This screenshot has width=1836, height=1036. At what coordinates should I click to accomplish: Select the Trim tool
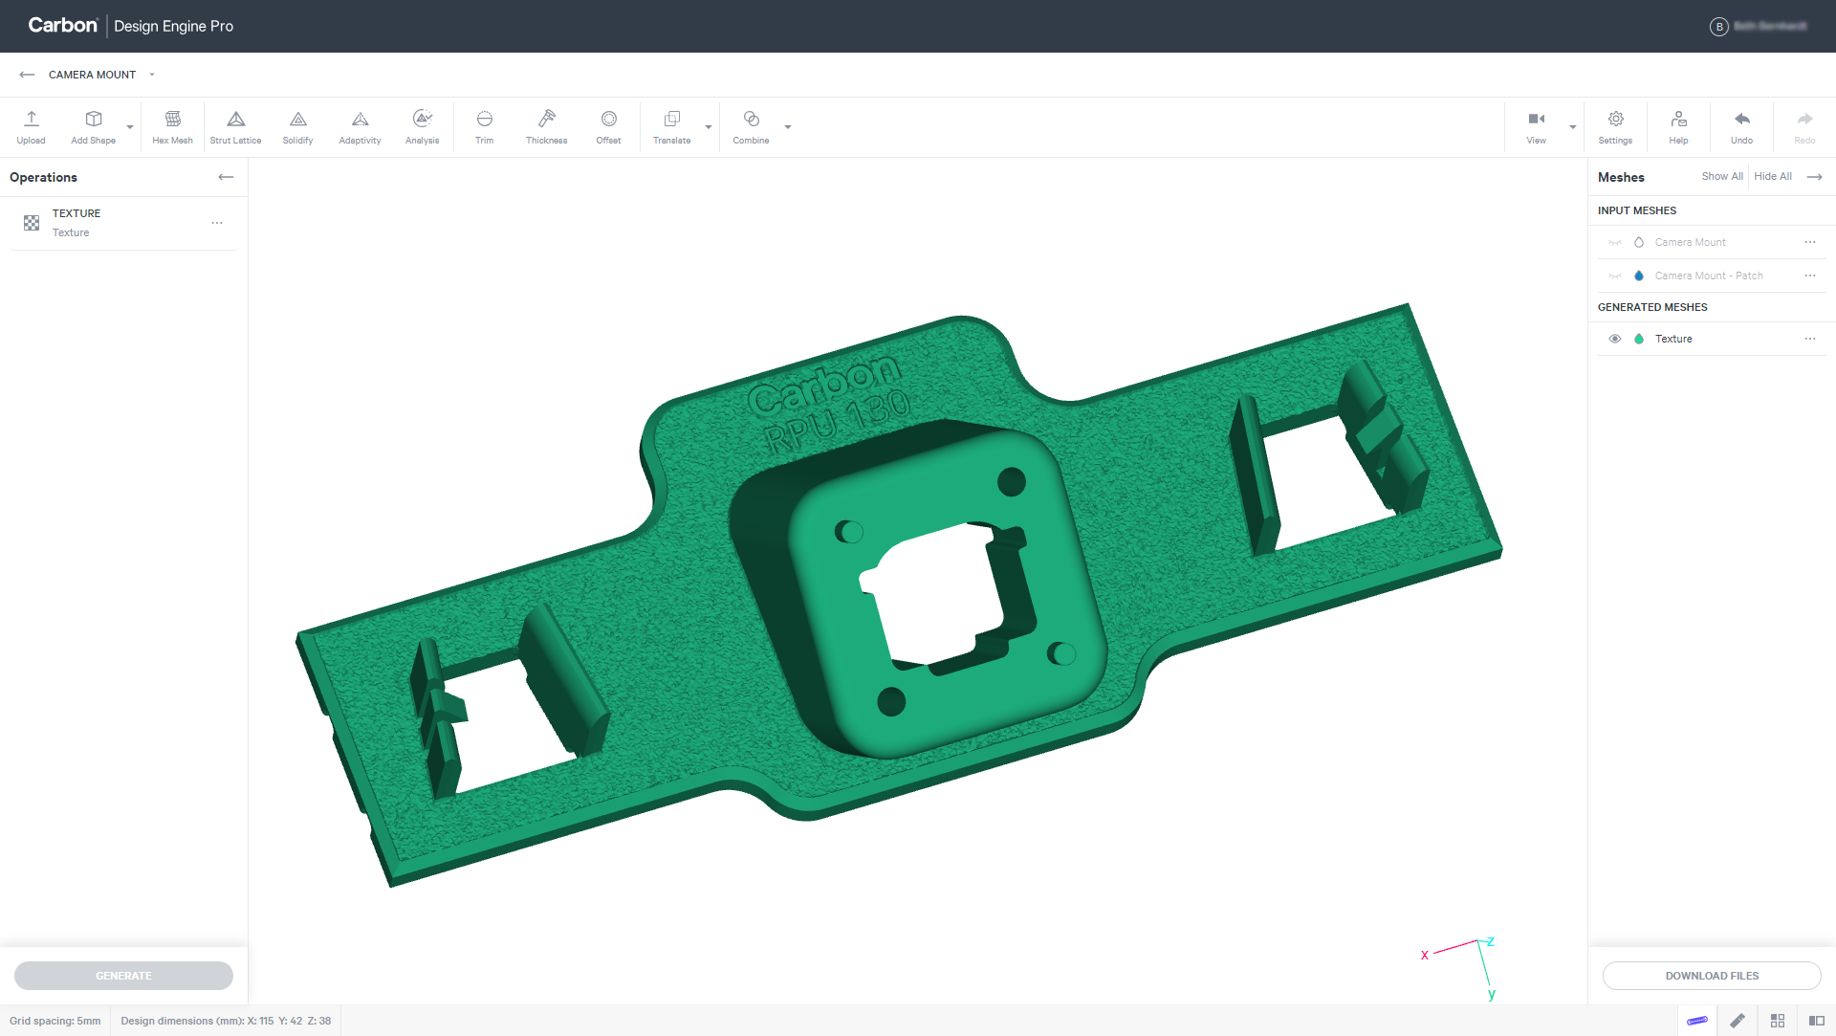(484, 120)
